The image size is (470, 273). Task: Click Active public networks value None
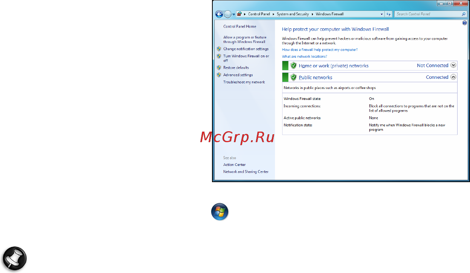click(x=373, y=118)
